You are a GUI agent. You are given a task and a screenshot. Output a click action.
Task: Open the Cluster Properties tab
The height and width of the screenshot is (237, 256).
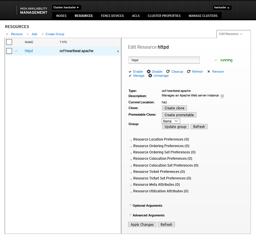click(164, 16)
